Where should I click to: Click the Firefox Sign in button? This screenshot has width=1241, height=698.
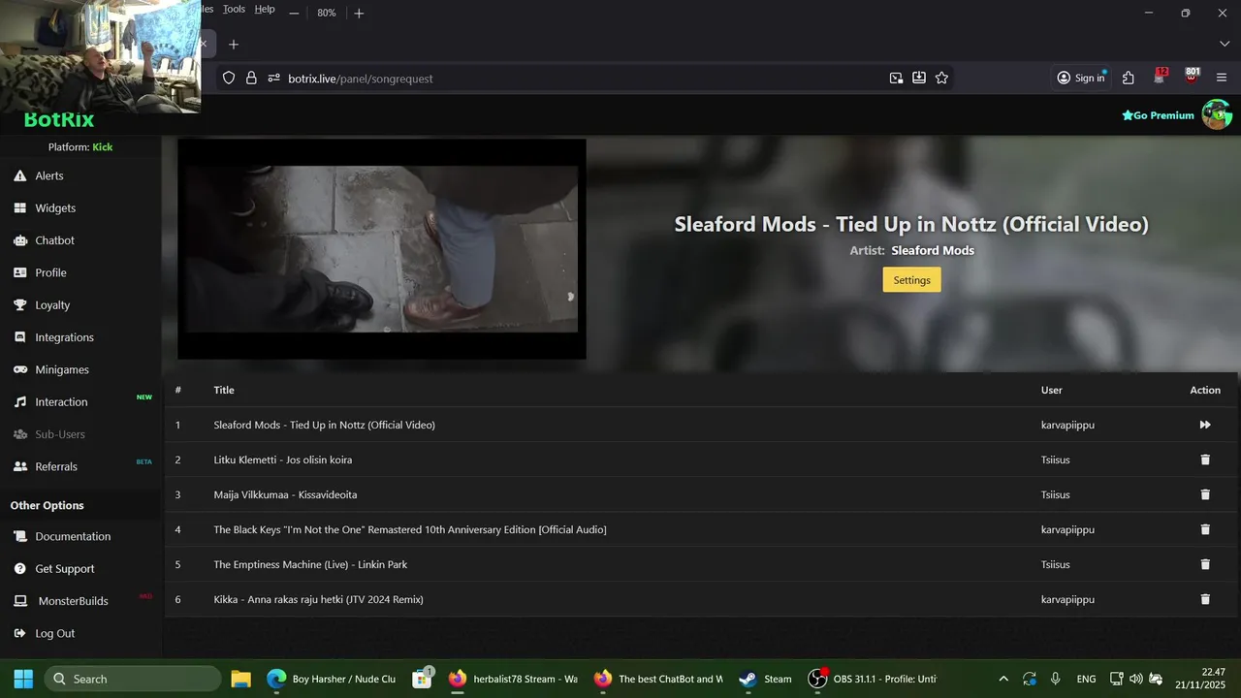click(x=1081, y=79)
